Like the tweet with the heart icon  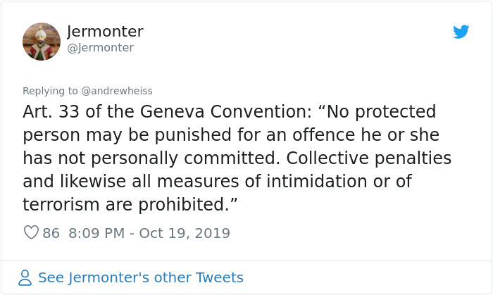(x=30, y=232)
